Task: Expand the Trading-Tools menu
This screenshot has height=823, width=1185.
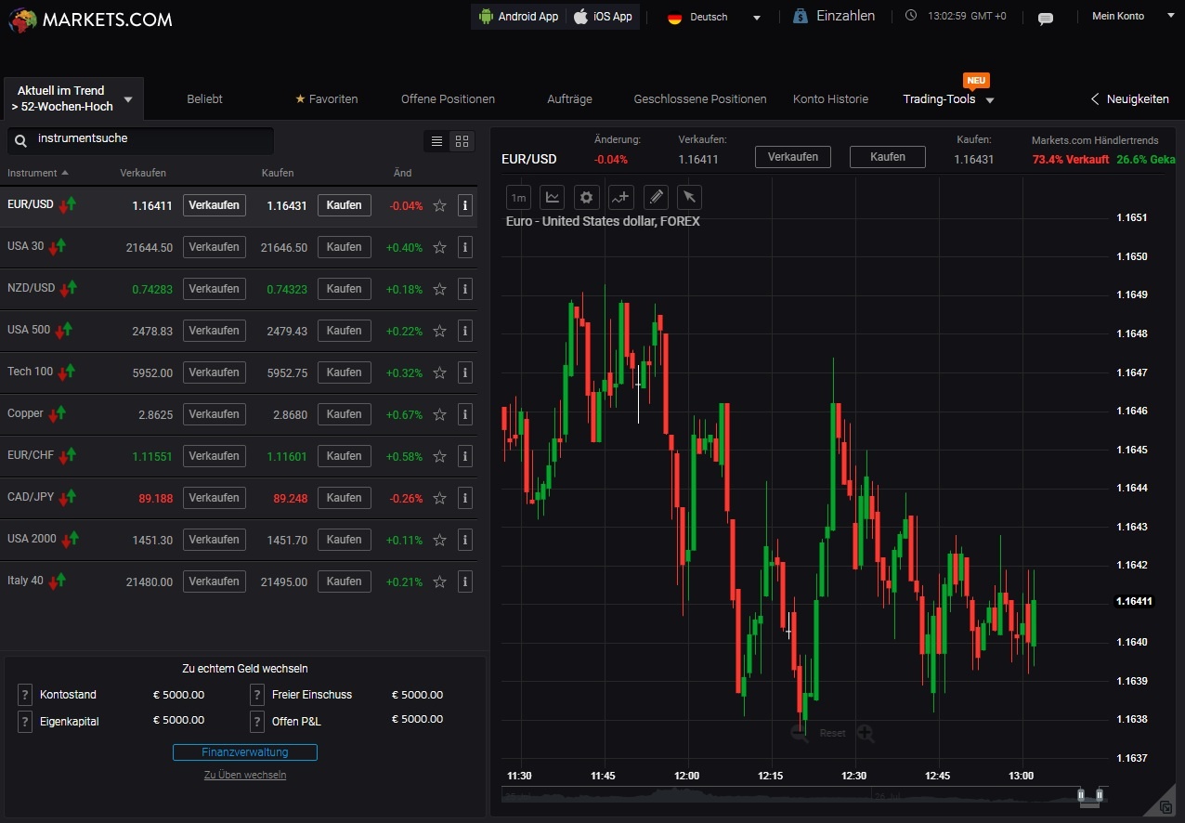Action: [x=948, y=99]
